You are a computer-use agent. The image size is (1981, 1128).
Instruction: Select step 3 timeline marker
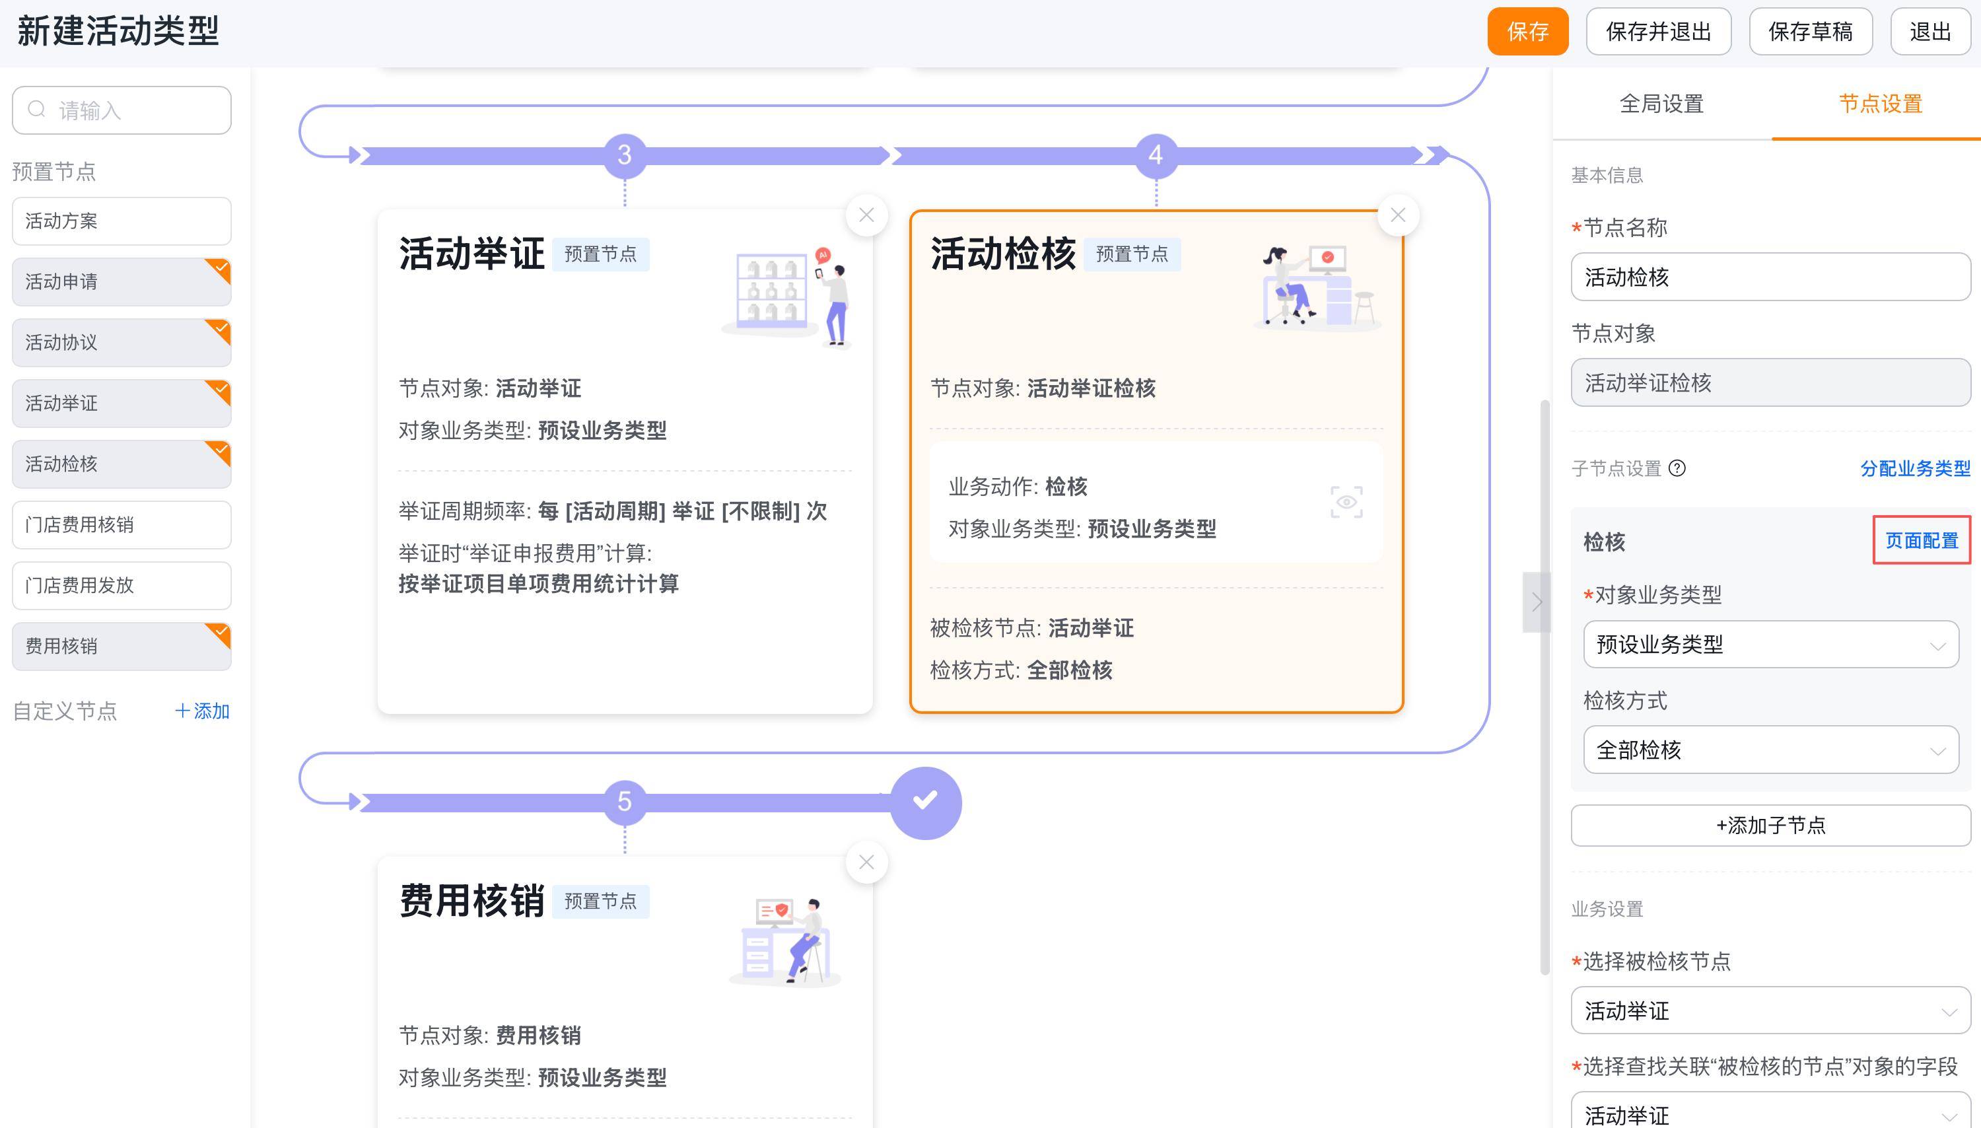coord(624,155)
